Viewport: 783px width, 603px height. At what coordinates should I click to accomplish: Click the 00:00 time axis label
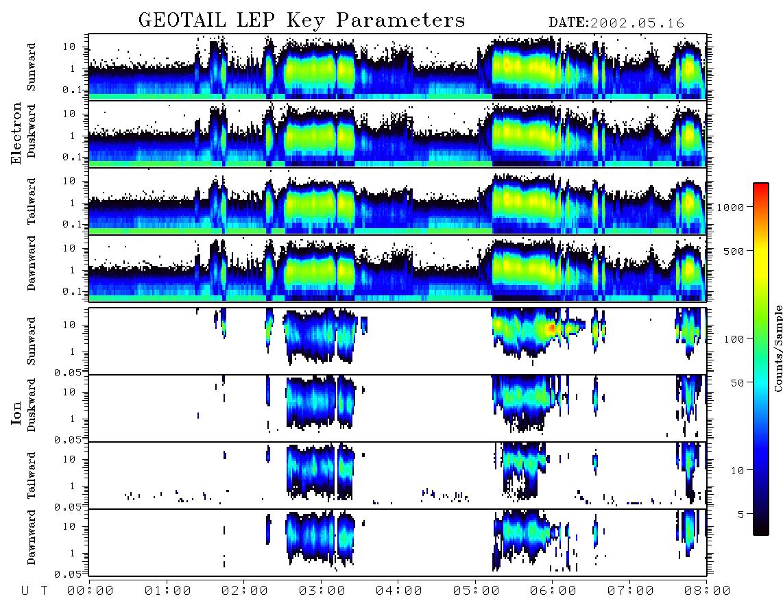pos(91,591)
